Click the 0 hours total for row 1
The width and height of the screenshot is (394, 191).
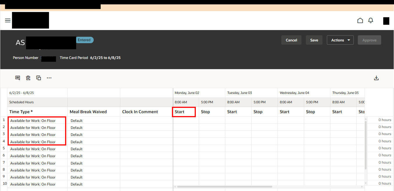(385, 120)
